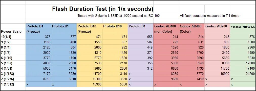Click the Profoto D1 header cell
The image size is (256, 91).
[x=141, y=26]
